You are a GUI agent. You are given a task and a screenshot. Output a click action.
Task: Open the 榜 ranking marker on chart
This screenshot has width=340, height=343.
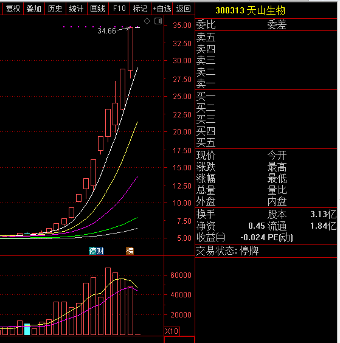tap(130, 251)
